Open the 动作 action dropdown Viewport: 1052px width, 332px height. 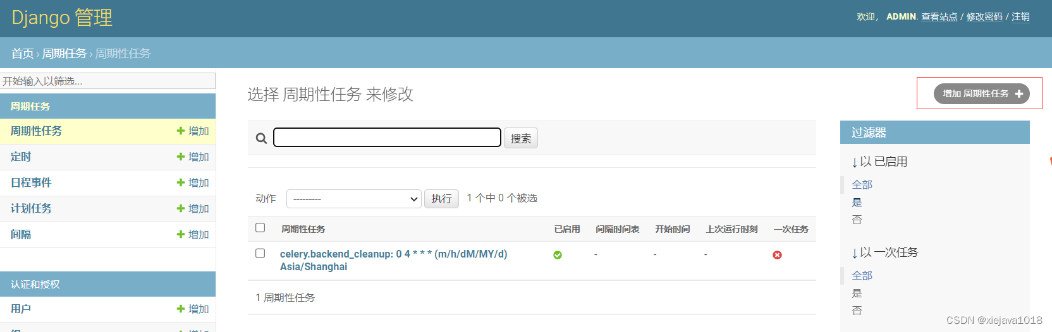click(x=353, y=199)
